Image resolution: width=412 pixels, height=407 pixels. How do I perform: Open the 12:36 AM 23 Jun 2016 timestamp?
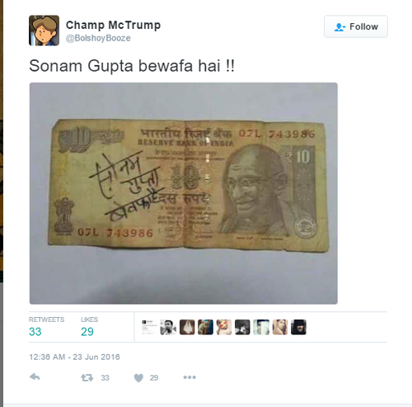(x=74, y=357)
